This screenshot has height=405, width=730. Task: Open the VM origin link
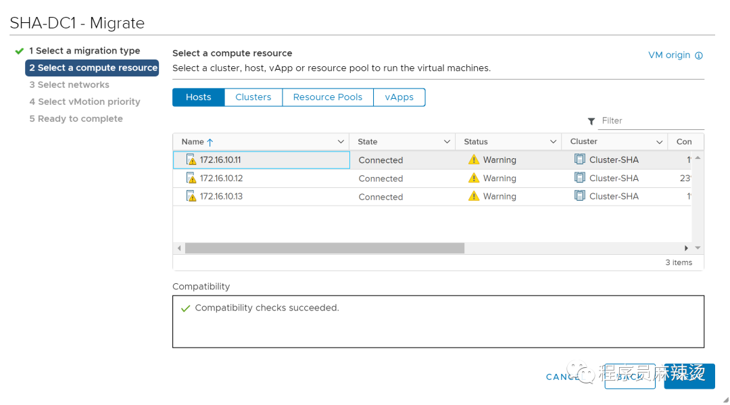(668, 55)
